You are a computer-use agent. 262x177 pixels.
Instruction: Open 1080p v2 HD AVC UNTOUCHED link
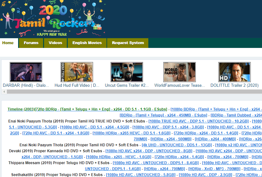(x=239, y=145)
